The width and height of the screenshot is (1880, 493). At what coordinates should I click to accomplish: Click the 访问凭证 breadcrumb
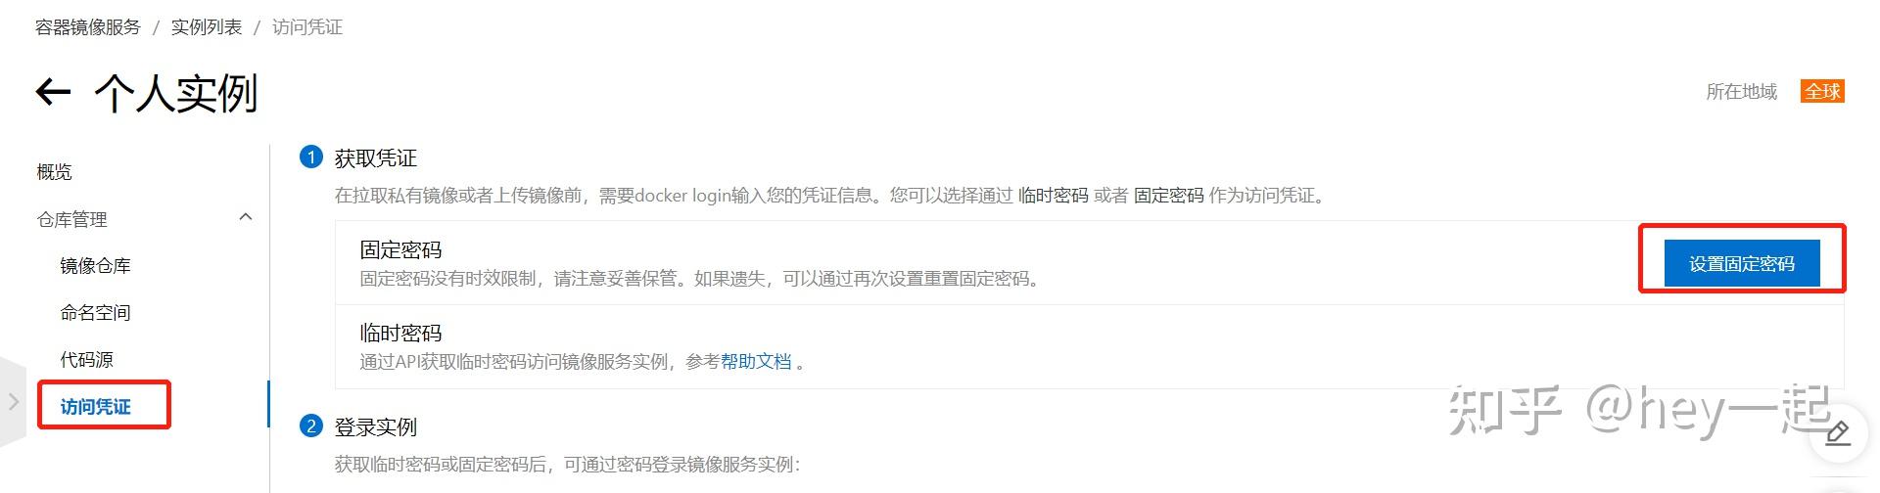click(x=307, y=27)
